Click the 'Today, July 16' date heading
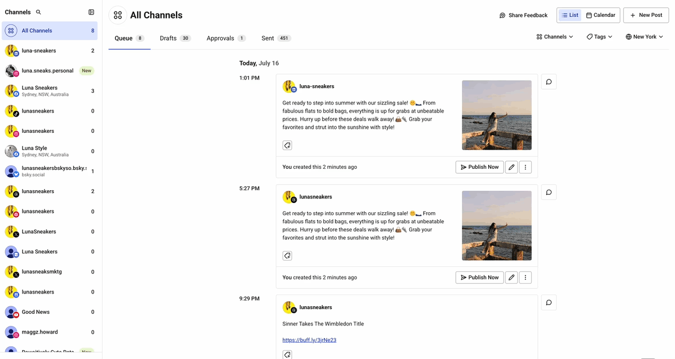 [x=259, y=63]
